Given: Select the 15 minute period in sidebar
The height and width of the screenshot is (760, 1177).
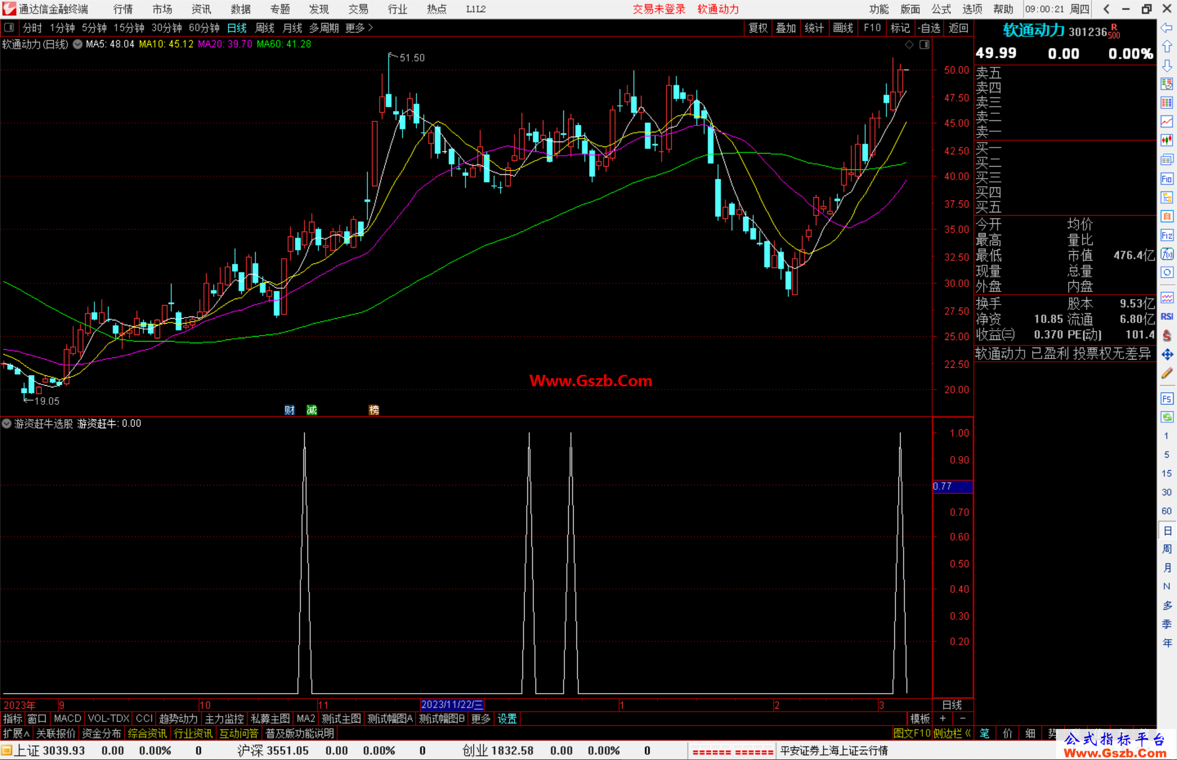Looking at the screenshot, I should pyautogui.click(x=1167, y=473).
